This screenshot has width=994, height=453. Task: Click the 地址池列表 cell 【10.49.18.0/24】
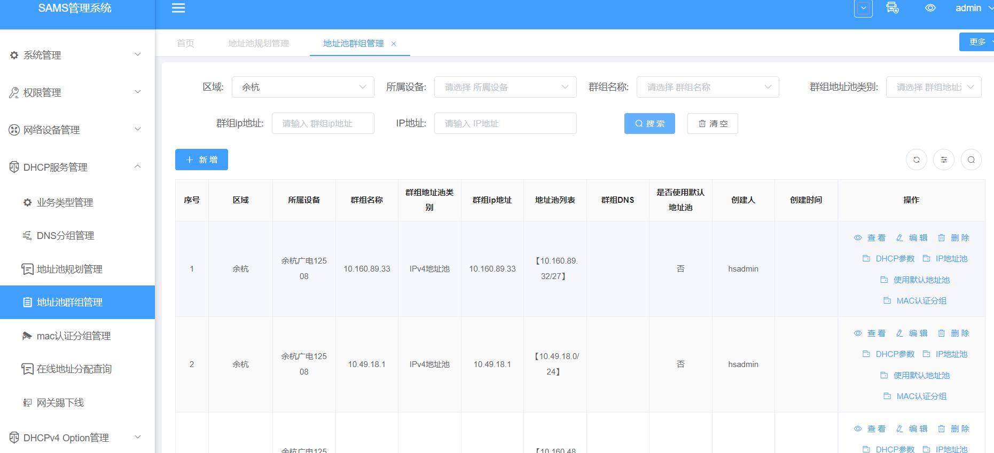pyautogui.click(x=555, y=364)
